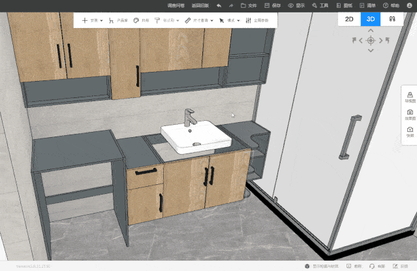The width and height of the screenshot is (417, 271).
Task: Click the redo arrow in top bar
Action: (x=230, y=5)
